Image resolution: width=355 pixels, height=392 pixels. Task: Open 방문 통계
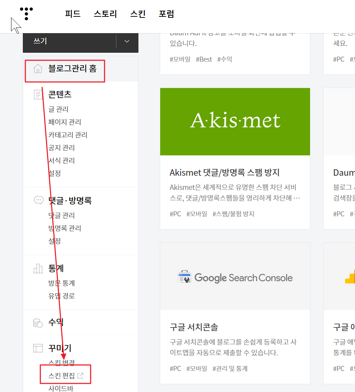[x=62, y=283]
